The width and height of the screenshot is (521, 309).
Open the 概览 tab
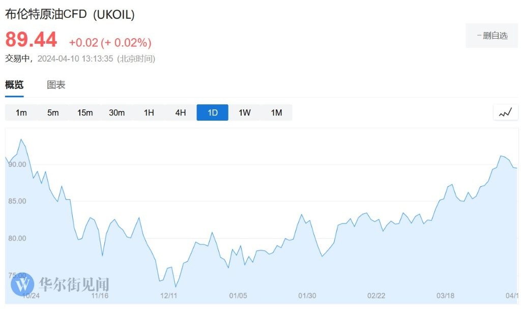(x=14, y=85)
